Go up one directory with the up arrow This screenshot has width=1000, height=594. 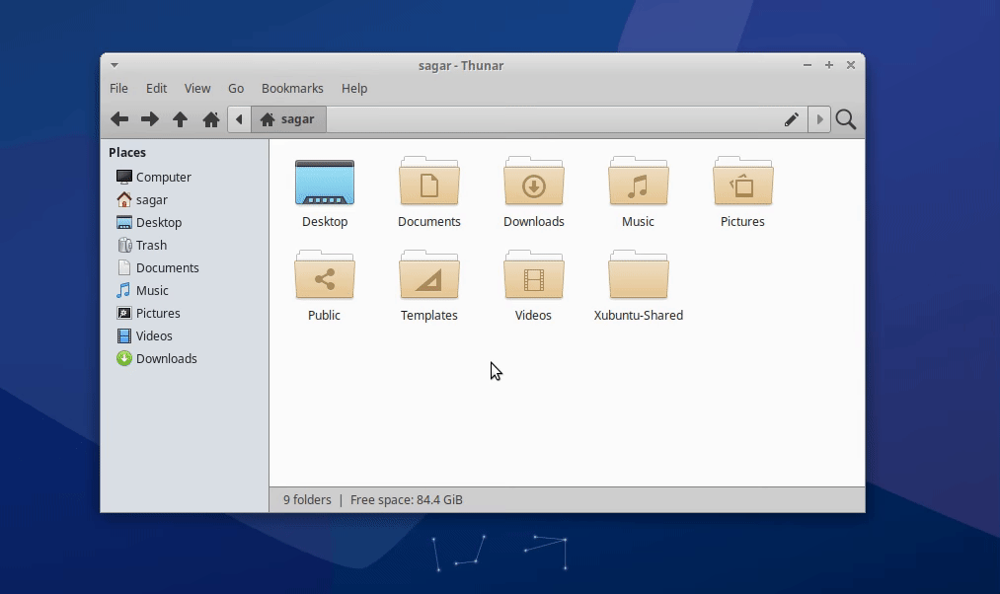(180, 118)
